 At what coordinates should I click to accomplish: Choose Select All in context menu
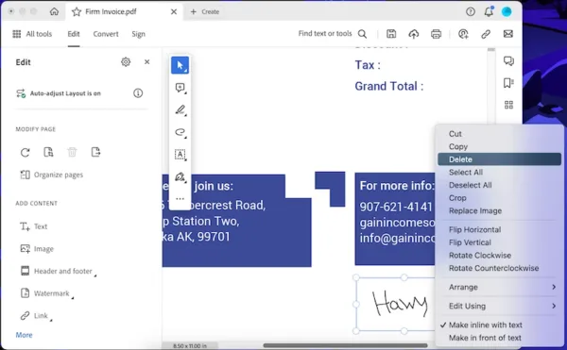pyautogui.click(x=499, y=172)
